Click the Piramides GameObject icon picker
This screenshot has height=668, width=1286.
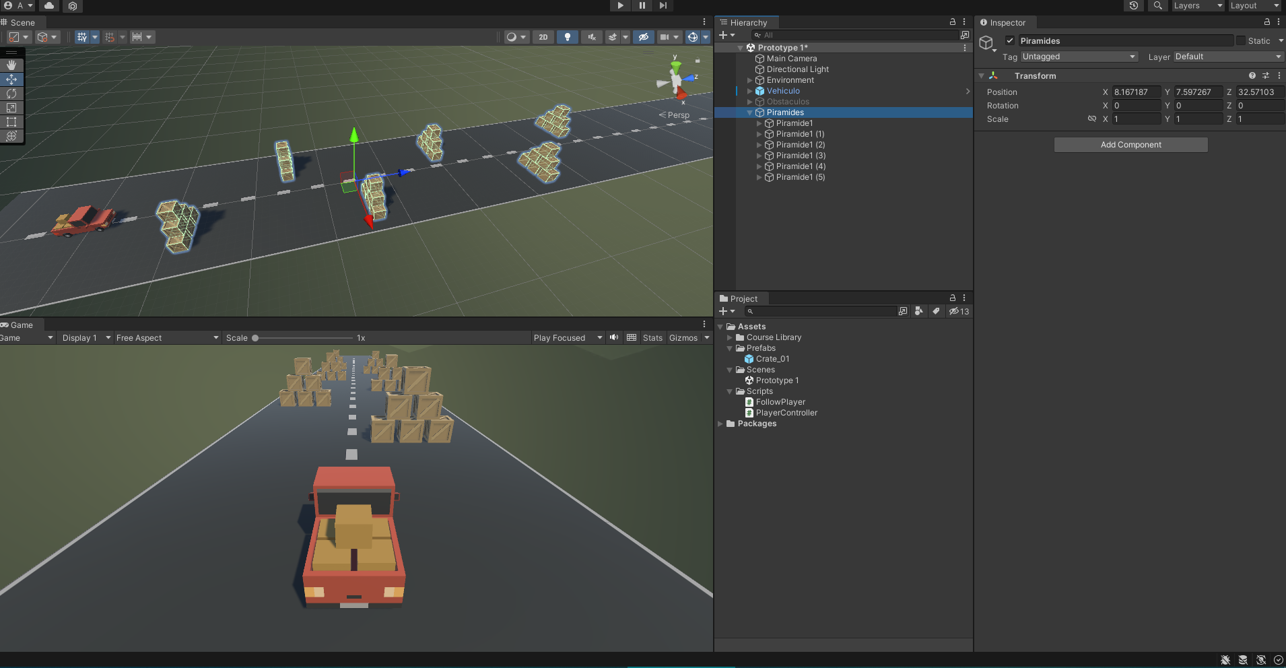988,44
